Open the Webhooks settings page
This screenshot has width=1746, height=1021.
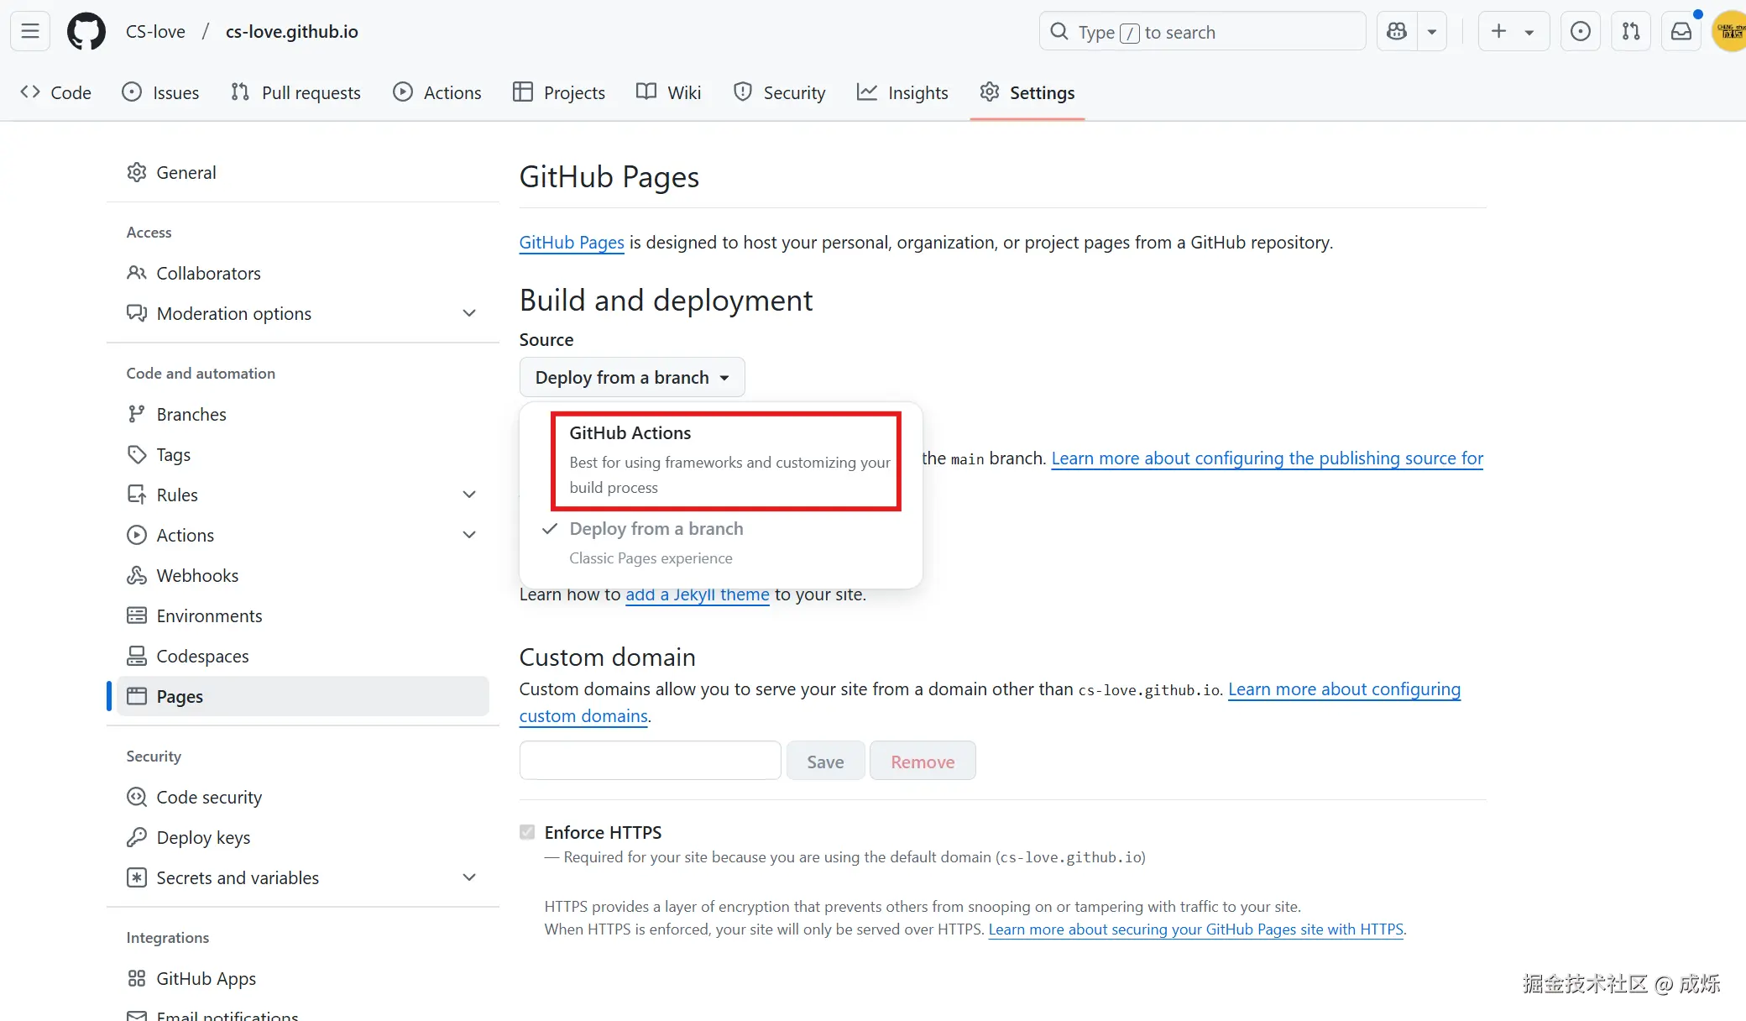pos(197,575)
